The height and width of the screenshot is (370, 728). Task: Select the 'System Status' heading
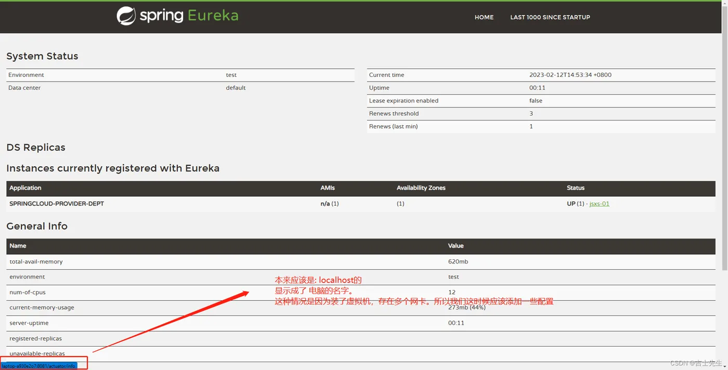(42, 56)
